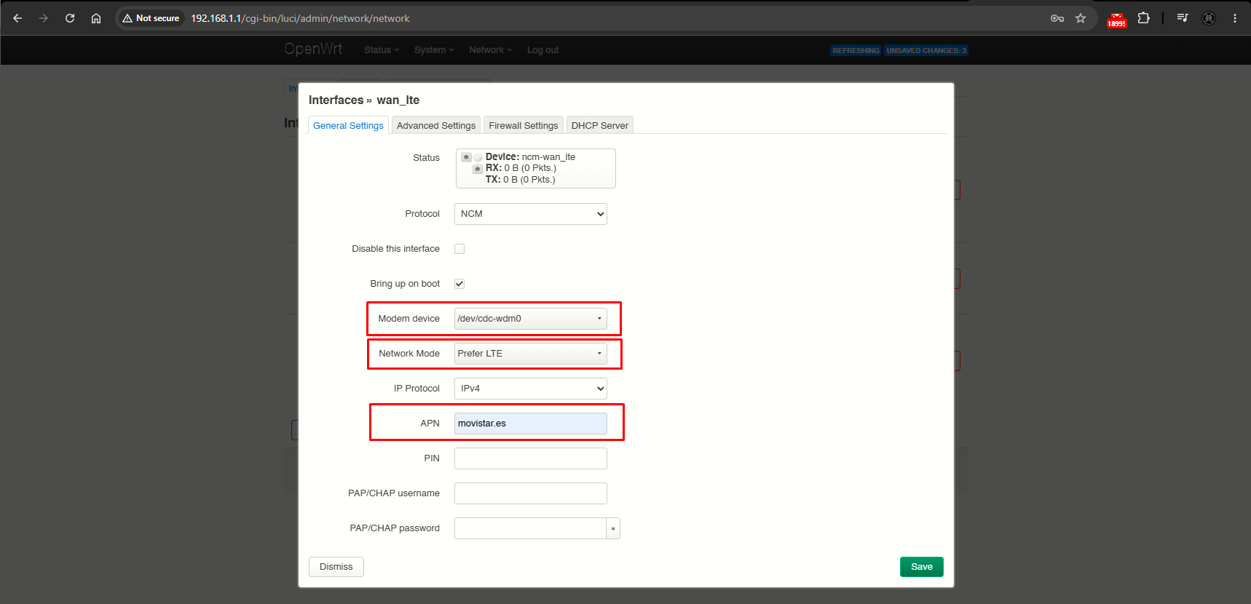Click the PAP/CHAP password field
This screenshot has height=604, width=1251.
pos(530,528)
